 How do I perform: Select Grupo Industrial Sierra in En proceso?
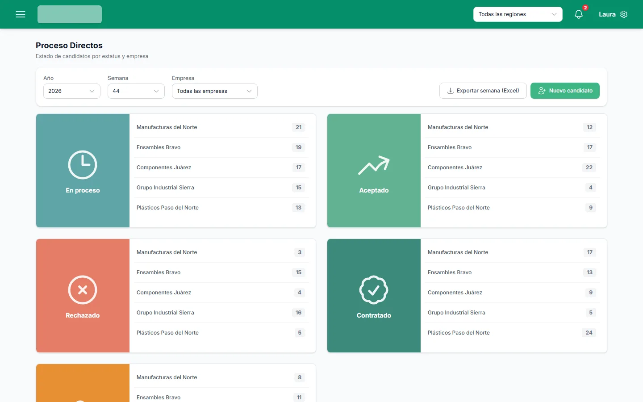click(x=222, y=188)
